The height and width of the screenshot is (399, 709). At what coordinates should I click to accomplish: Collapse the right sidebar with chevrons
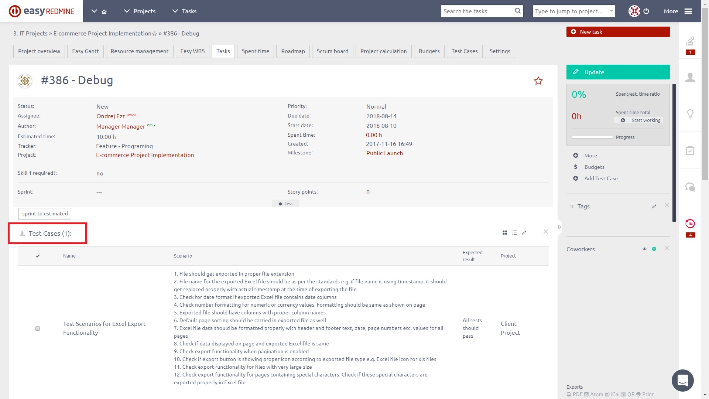coord(559,227)
